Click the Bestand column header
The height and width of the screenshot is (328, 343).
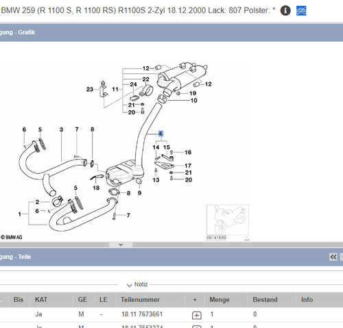[x=265, y=300]
